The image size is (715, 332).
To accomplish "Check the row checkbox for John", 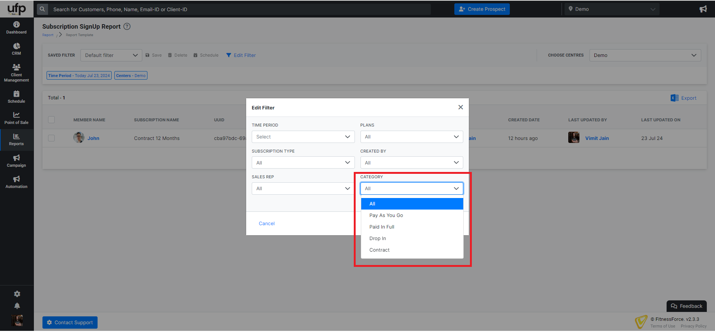I will pos(51,138).
